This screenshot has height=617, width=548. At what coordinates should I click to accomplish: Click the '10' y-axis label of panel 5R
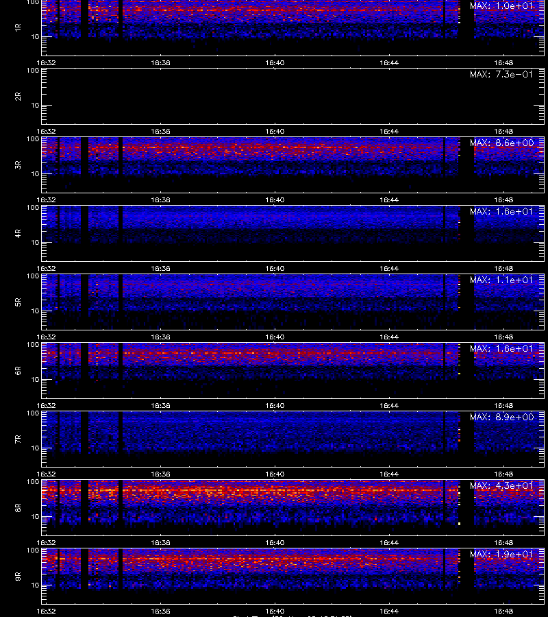pyautogui.click(x=36, y=311)
